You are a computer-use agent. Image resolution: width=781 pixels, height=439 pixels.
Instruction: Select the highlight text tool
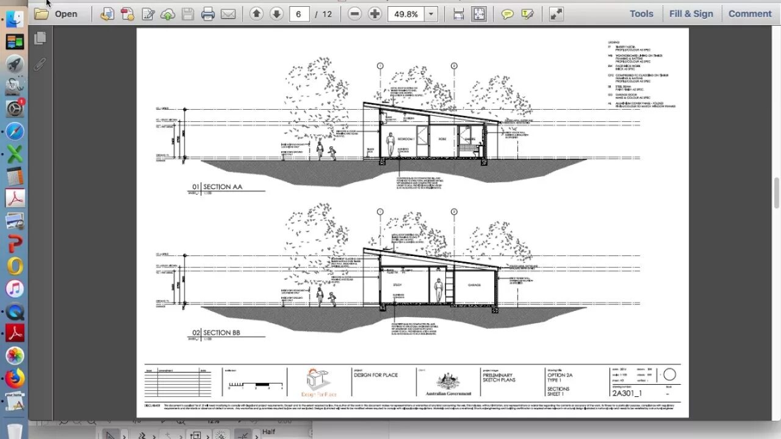point(528,13)
